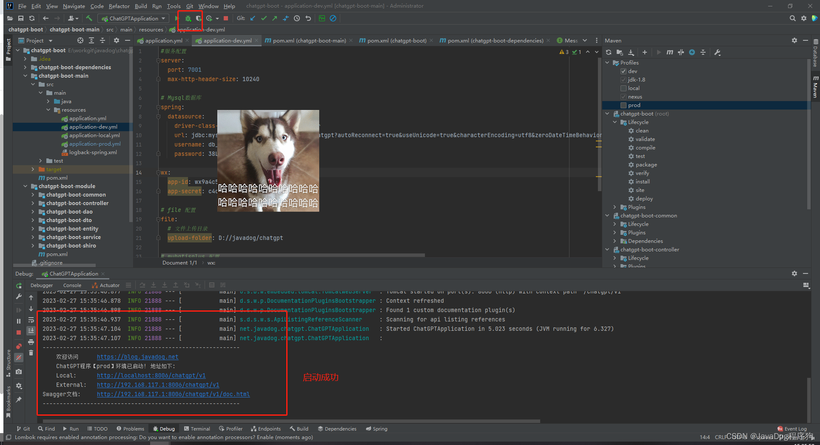Screen dimensions: 820x445
Task: Build the project with the hammer icon
Action: point(89,18)
